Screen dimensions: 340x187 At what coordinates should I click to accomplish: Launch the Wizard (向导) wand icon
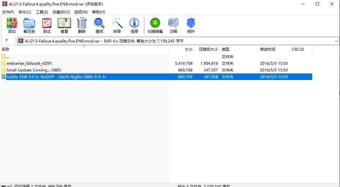coord(117,23)
